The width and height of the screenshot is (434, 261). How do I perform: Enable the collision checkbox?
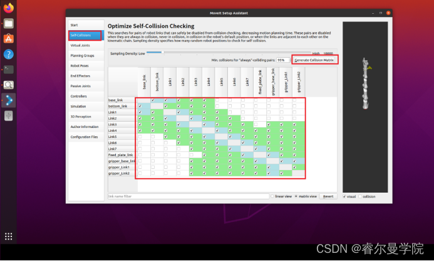coord(360,196)
